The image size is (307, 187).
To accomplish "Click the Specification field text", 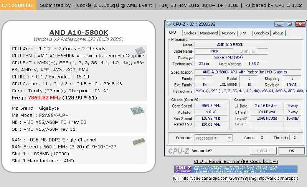I will coord(248,72).
